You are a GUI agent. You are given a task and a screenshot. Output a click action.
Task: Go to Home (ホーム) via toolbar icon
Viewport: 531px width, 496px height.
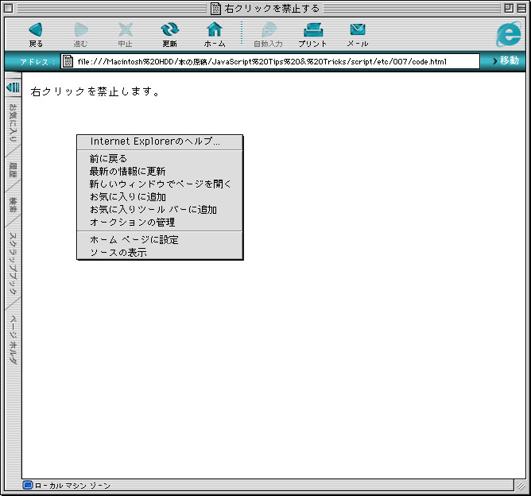point(214,32)
